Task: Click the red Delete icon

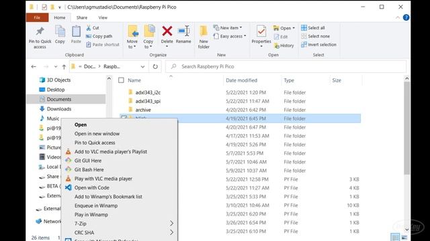Action: pos(167,31)
